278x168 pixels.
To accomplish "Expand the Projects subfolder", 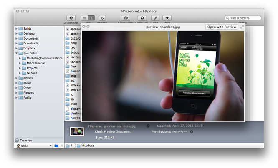I will click(20, 68).
